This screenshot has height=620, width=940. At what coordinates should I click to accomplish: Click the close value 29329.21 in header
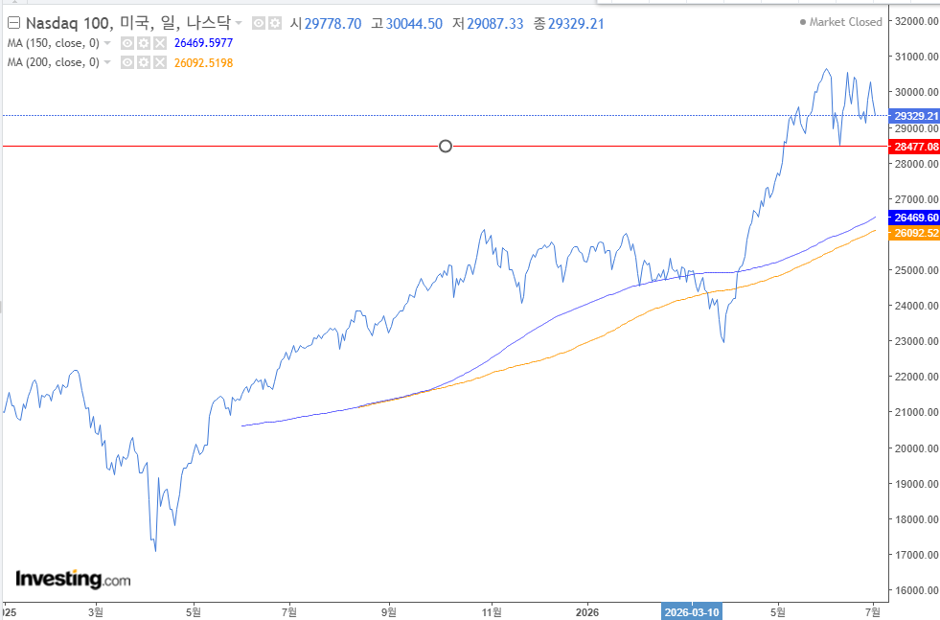tap(576, 23)
